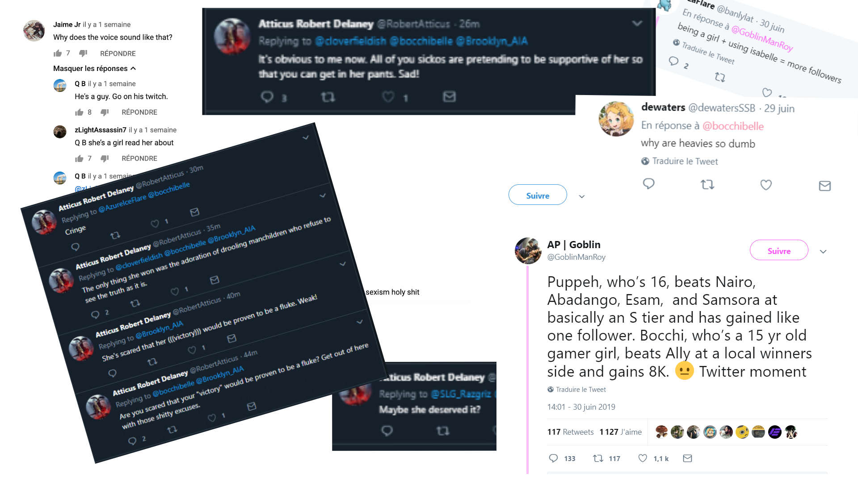
Task: Dislike Q B's "He's a guy" comment
Action: pyautogui.click(x=105, y=112)
